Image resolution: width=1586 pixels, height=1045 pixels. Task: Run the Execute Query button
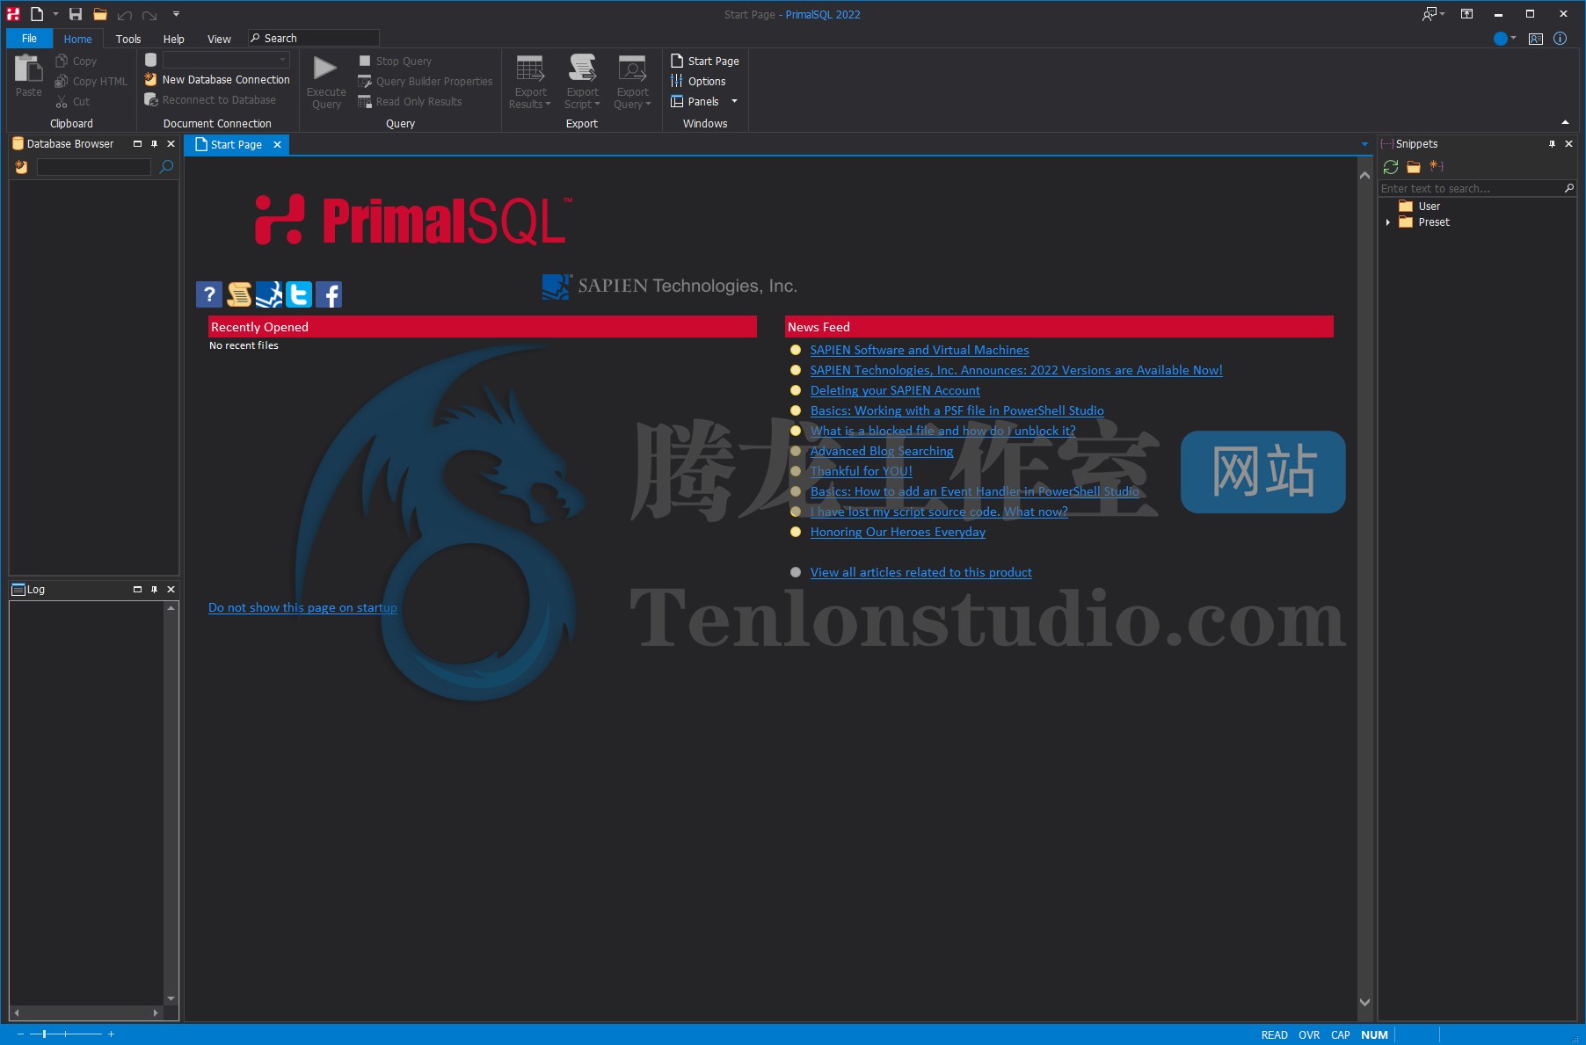tap(326, 82)
